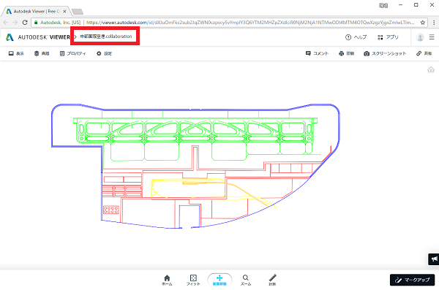
Task: Click the 共有 share link icon
Action: 424,53
